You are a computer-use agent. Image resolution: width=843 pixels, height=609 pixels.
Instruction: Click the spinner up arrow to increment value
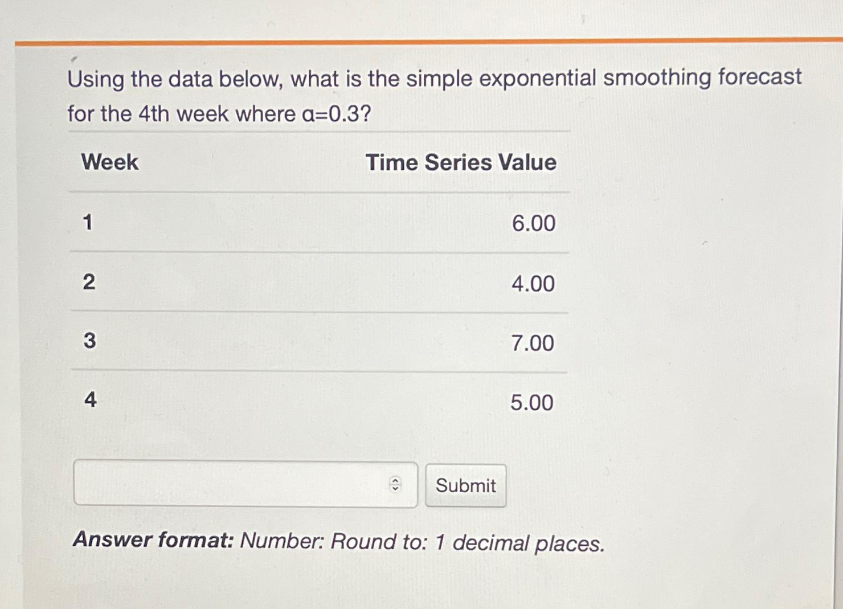tap(396, 481)
